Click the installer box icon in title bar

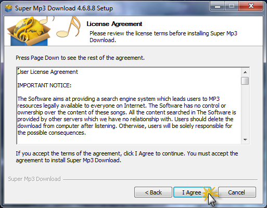(x=8, y=8)
